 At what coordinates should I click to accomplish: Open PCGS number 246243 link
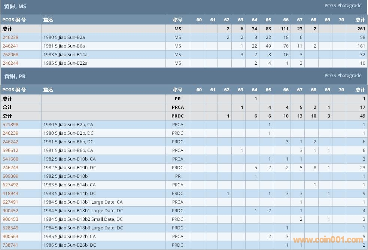tap(10, 168)
